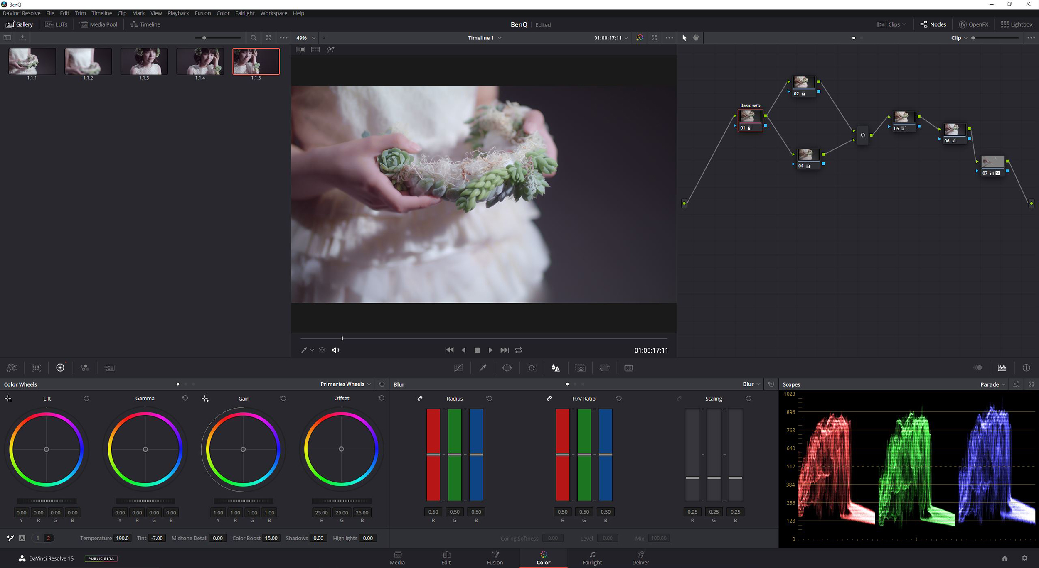Switch to the Deliver page tab
Image resolution: width=1039 pixels, height=568 pixels.
(640, 558)
